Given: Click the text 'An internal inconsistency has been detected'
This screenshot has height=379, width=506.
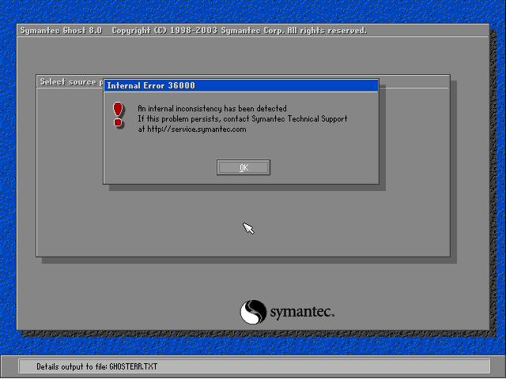Looking at the screenshot, I should point(212,109).
